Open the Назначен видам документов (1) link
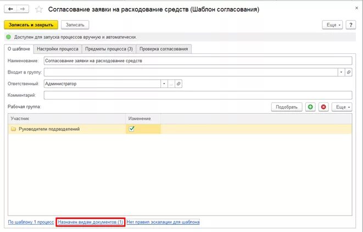363x232 pixels. pos(90,222)
